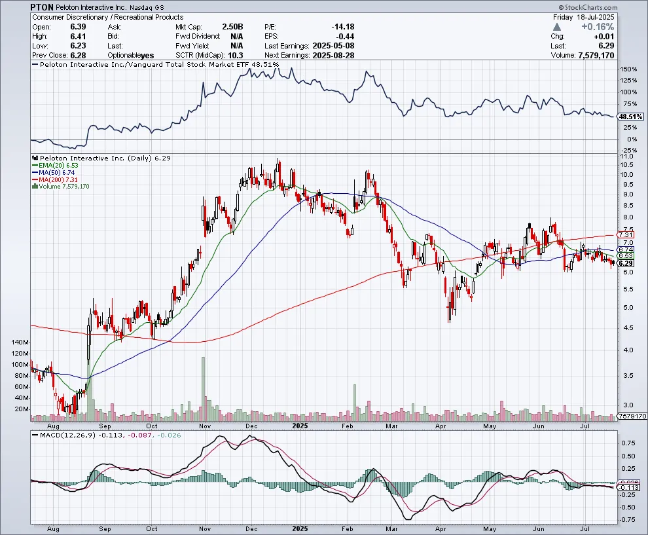Click the EPS value -0.44

pos(346,37)
